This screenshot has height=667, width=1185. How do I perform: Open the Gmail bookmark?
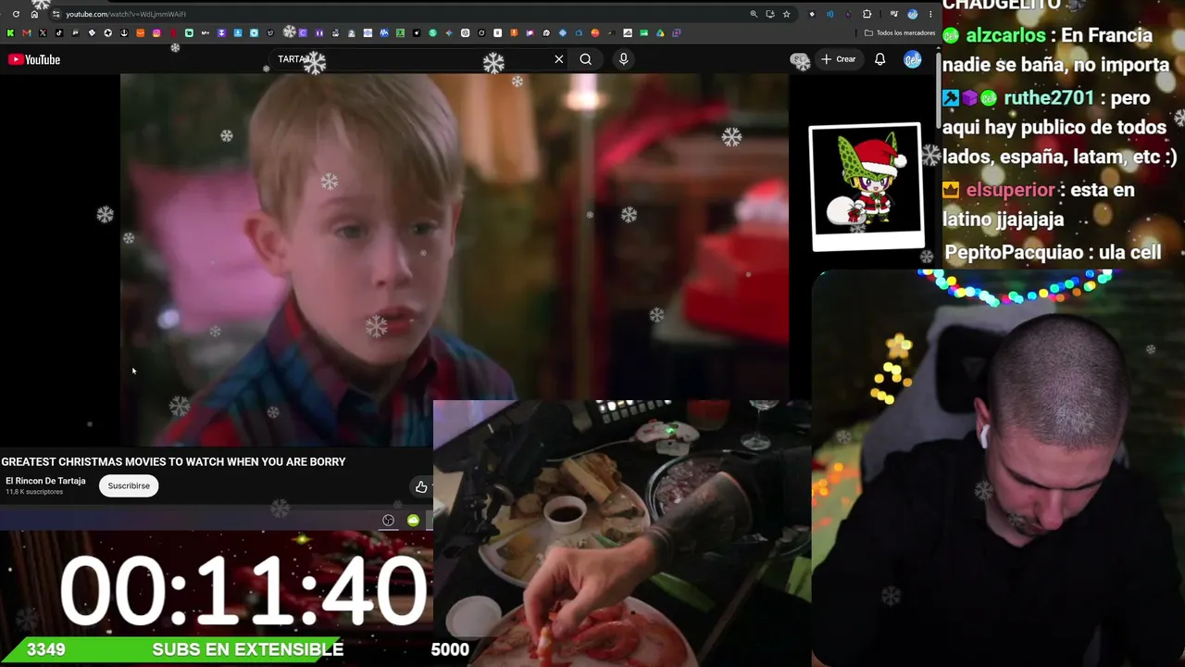pos(26,33)
